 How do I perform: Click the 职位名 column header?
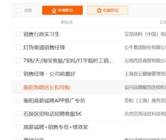click(67, 22)
